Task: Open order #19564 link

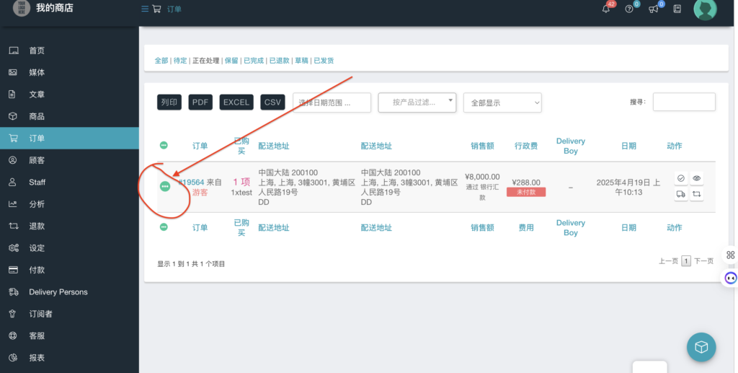Action: pos(192,183)
